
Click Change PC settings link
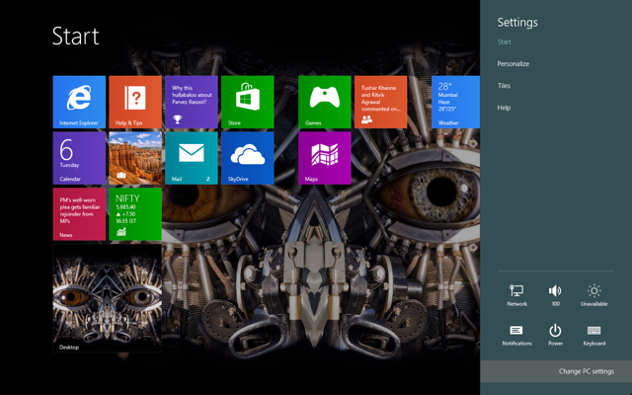point(586,371)
